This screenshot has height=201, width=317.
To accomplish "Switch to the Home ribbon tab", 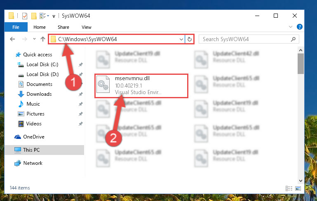I will pyautogui.click(x=40, y=27).
